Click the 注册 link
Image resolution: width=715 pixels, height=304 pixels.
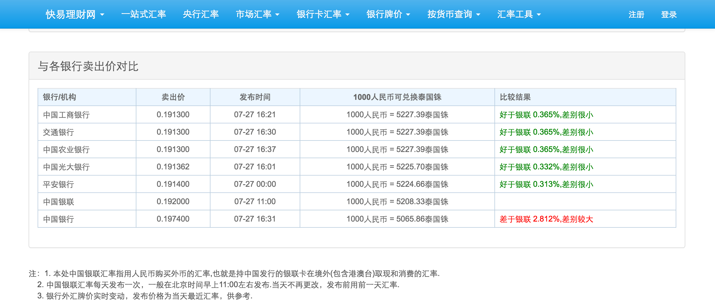636,15
